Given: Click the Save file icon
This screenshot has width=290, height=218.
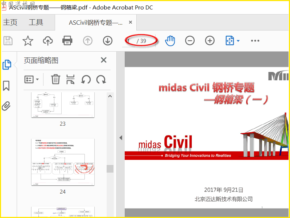Looking at the screenshot, I should (8, 41).
